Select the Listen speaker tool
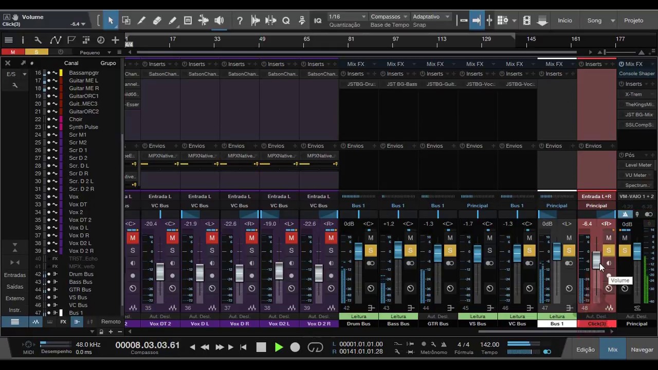The width and height of the screenshot is (658, 370). (219, 21)
